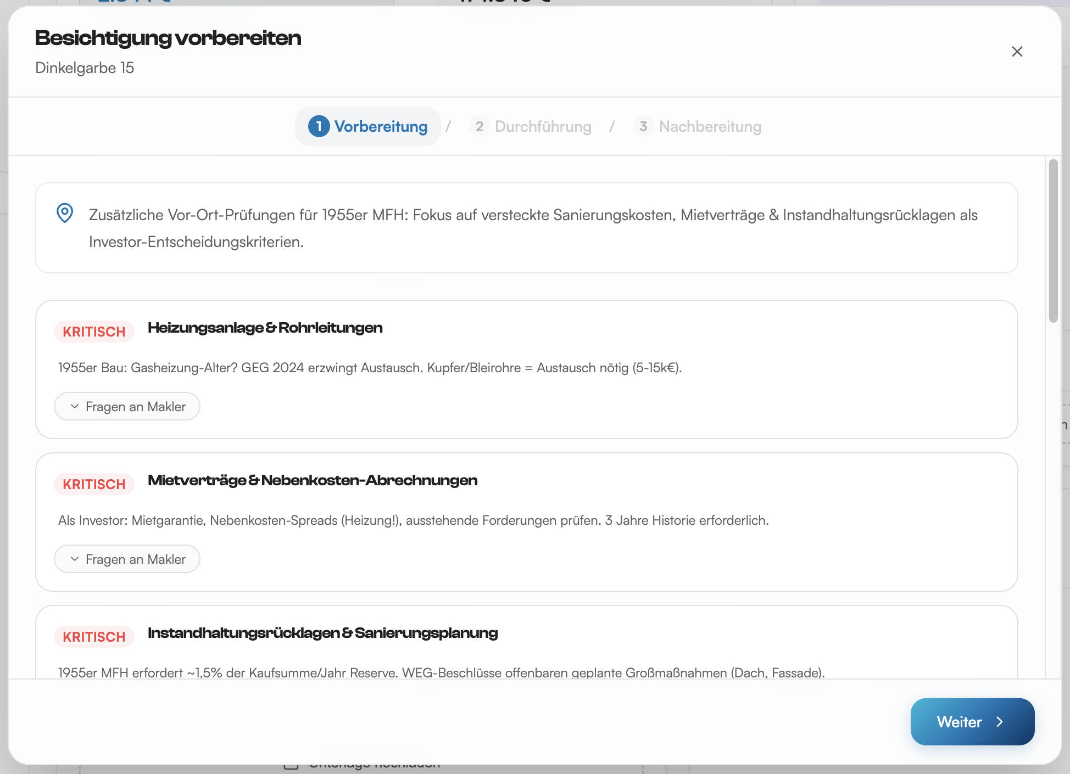Click the step circle numbered 2

[x=479, y=126]
